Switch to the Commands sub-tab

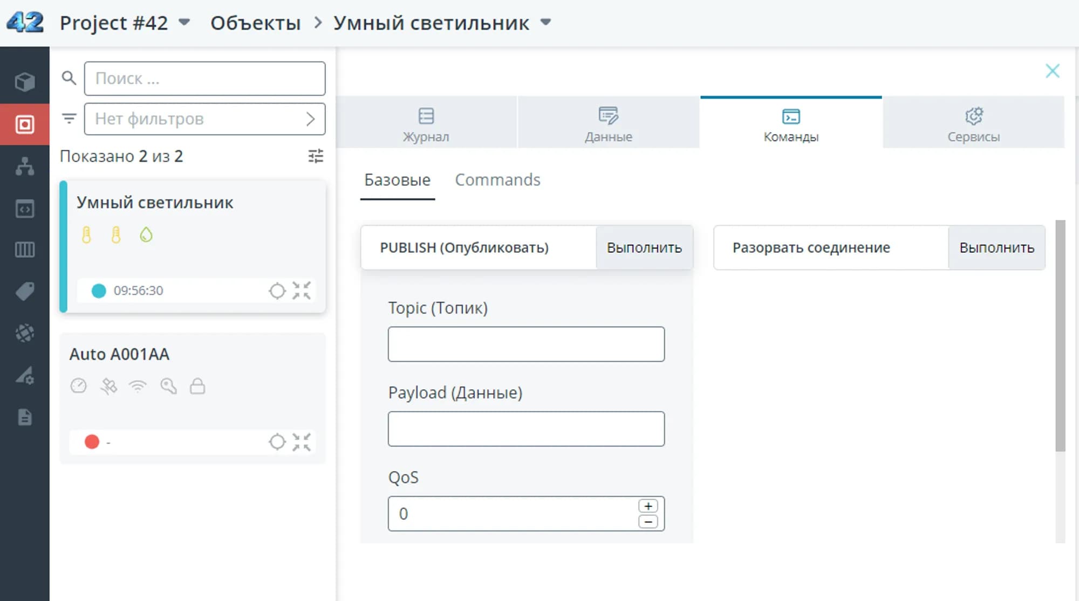(497, 180)
